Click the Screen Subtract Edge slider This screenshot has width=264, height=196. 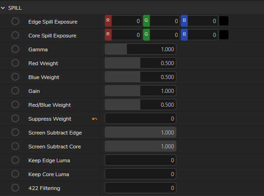[x=140, y=132]
